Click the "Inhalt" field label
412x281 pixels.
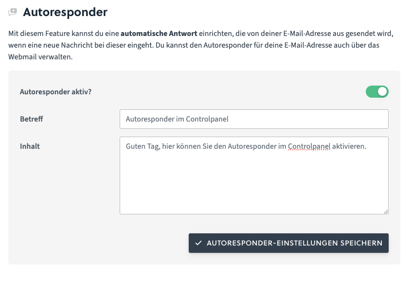[30, 146]
